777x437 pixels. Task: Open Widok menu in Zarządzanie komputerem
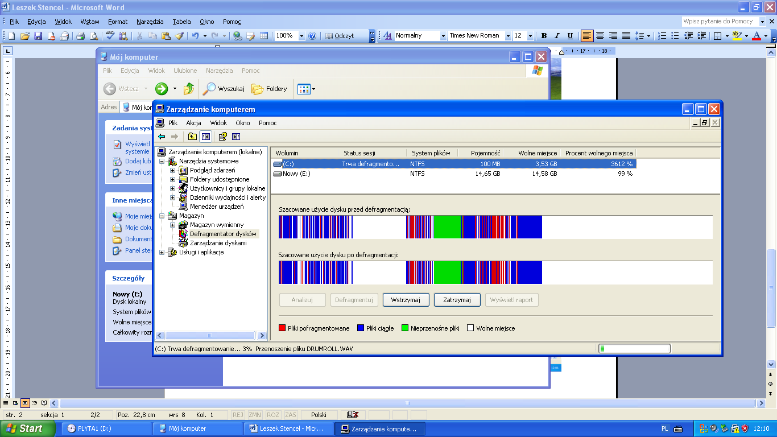218,123
